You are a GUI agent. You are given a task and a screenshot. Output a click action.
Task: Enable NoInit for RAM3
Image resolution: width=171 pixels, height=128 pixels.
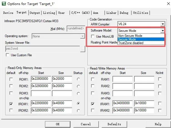coord(160,93)
